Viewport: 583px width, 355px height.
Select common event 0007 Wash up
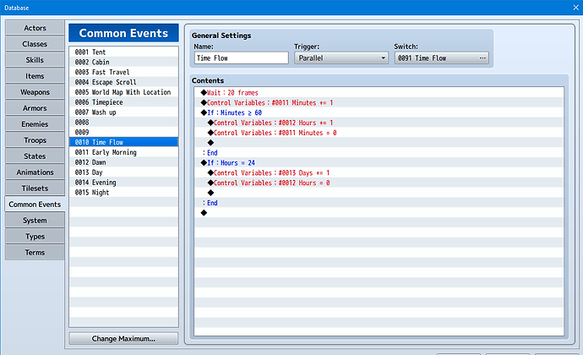click(x=123, y=112)
